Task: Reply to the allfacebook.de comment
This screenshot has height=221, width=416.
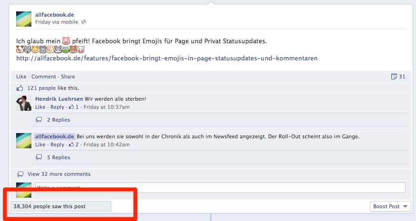Action: click(58, 145)
